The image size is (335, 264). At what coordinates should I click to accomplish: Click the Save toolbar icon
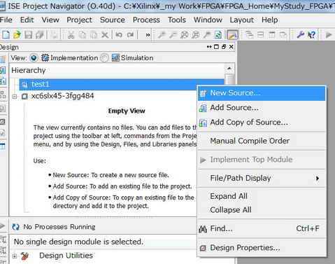tap(29, 35)
